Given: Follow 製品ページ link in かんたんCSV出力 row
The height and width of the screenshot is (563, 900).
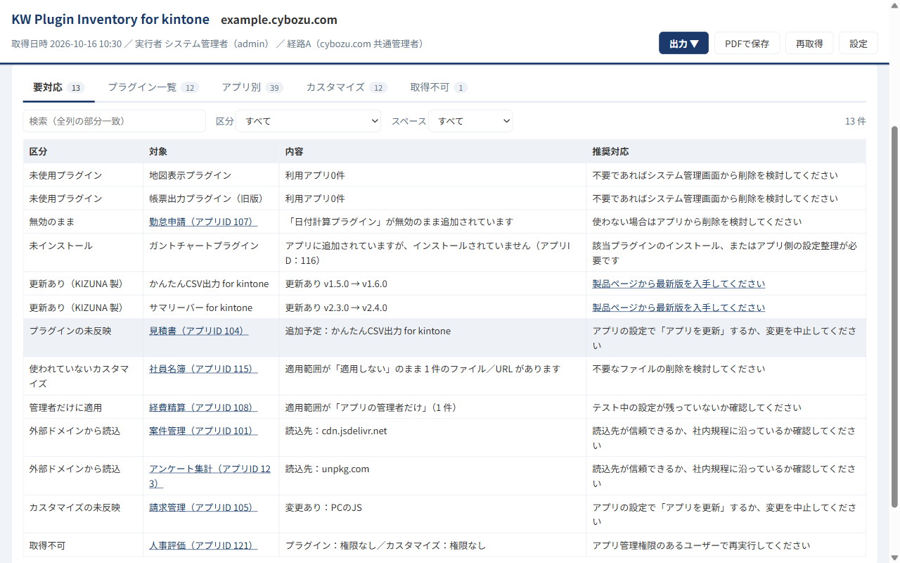Looking at the screenshot, I should pos(679,284).
